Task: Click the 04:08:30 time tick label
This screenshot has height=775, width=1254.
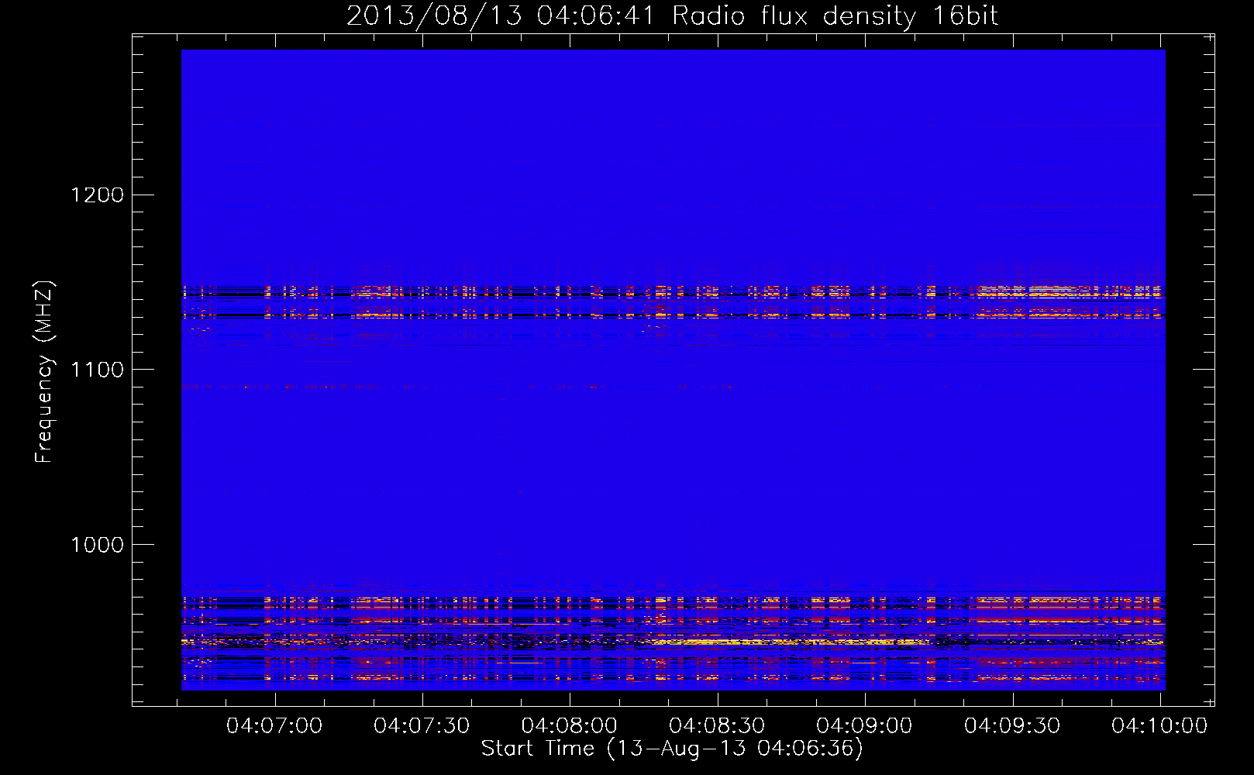Action: click(717, 726)
